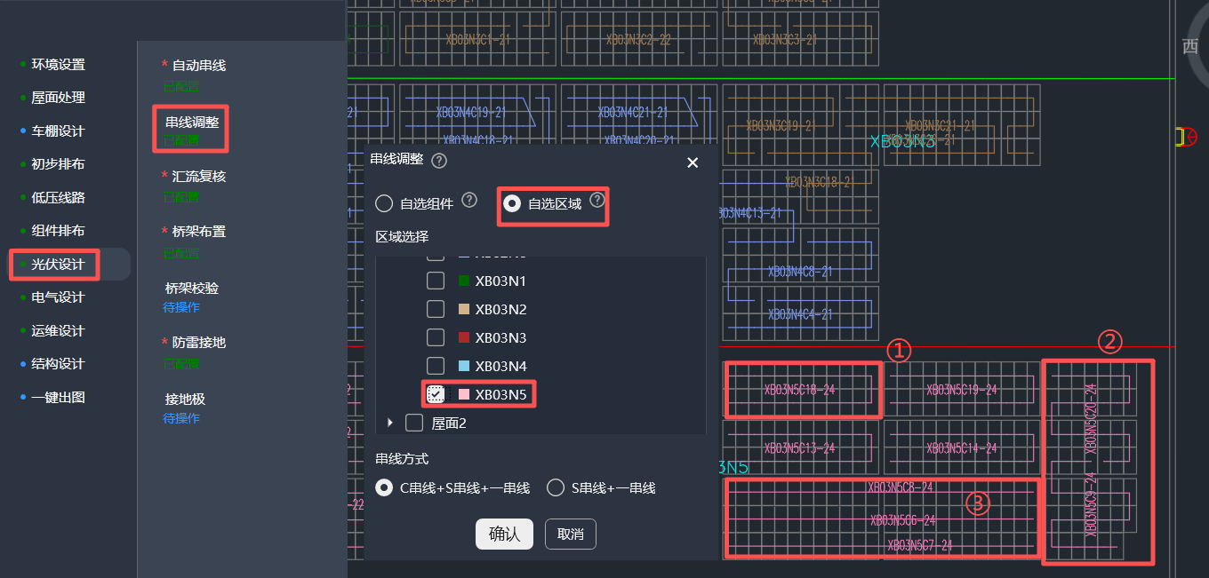This screenshot has height=578, width=1209.
Task: Click string XB03N5C18-24 in the drawing
Action: point(800,390)
